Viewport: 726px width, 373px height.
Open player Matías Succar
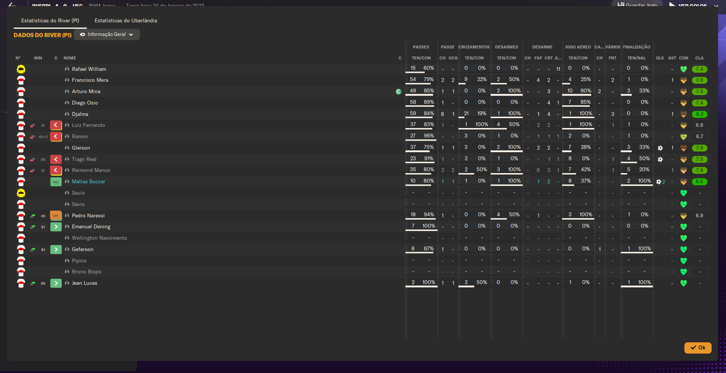[89, 181]
